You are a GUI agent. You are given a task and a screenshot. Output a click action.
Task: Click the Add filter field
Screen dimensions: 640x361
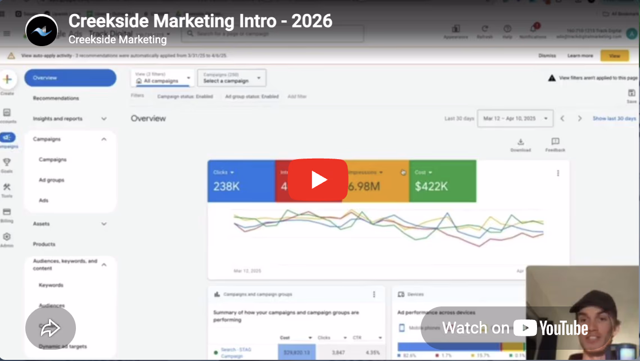click(x=297, y=97)
